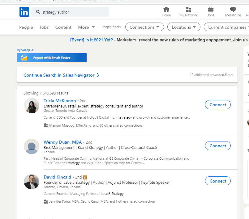249x219 pixels.
Task: Go to Jobs via briefcase icon
Action: point(211,12)
